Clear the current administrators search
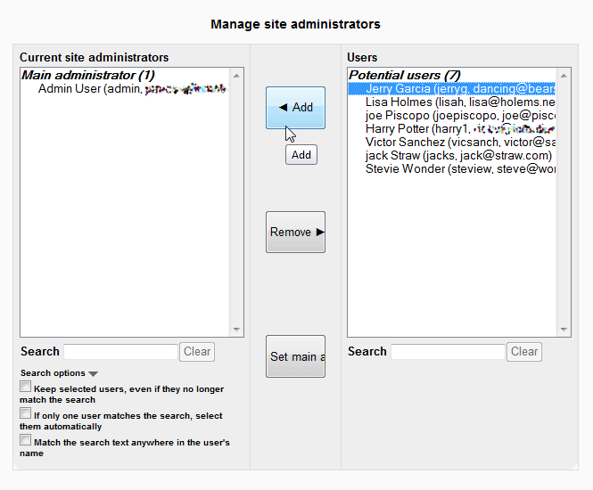 coord(197,352)
